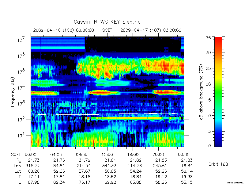Click the '16:00' time axis label
Screen dimensions: 245x184
click(133, 155)
